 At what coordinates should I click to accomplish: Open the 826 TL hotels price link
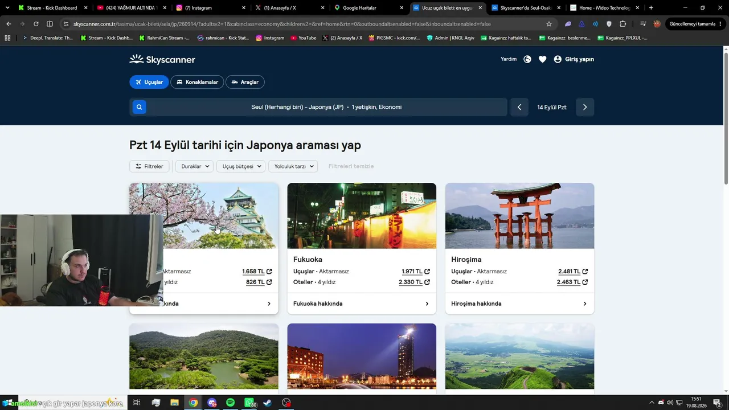click(259, 282)
